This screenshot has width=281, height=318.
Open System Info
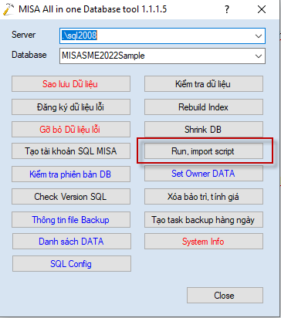click(x=204, y=242)
